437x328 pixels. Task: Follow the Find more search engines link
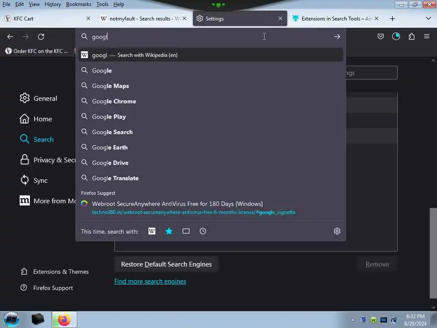pos(150,281)
